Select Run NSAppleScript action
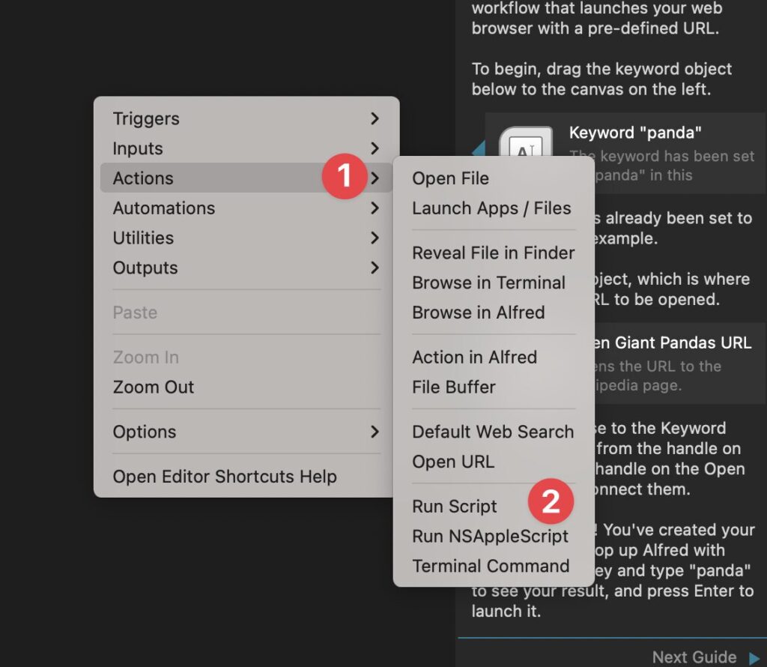 [494, 537]
